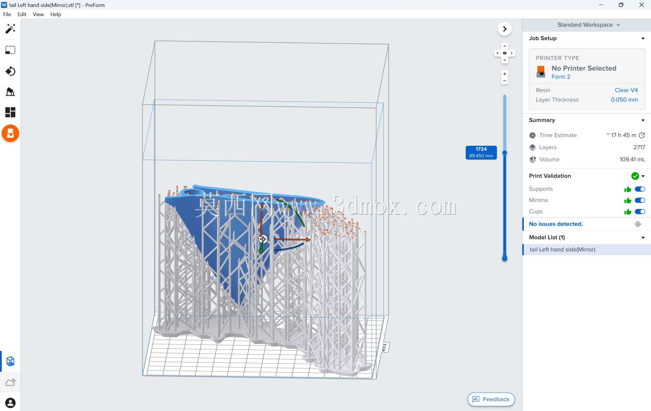Viewport: 651px width, 411px height.
Task: Open the Orientation tool
Action: tap(10, 71)
